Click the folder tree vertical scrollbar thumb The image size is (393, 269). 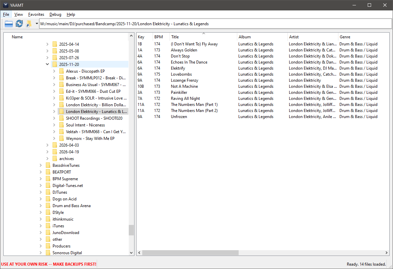tap(131, 230)
